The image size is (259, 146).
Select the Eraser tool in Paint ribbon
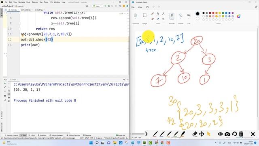(153, 19)
